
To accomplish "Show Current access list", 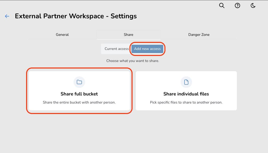I will 117,49.
